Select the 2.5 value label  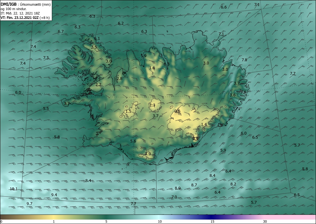(x=94, y=47)
